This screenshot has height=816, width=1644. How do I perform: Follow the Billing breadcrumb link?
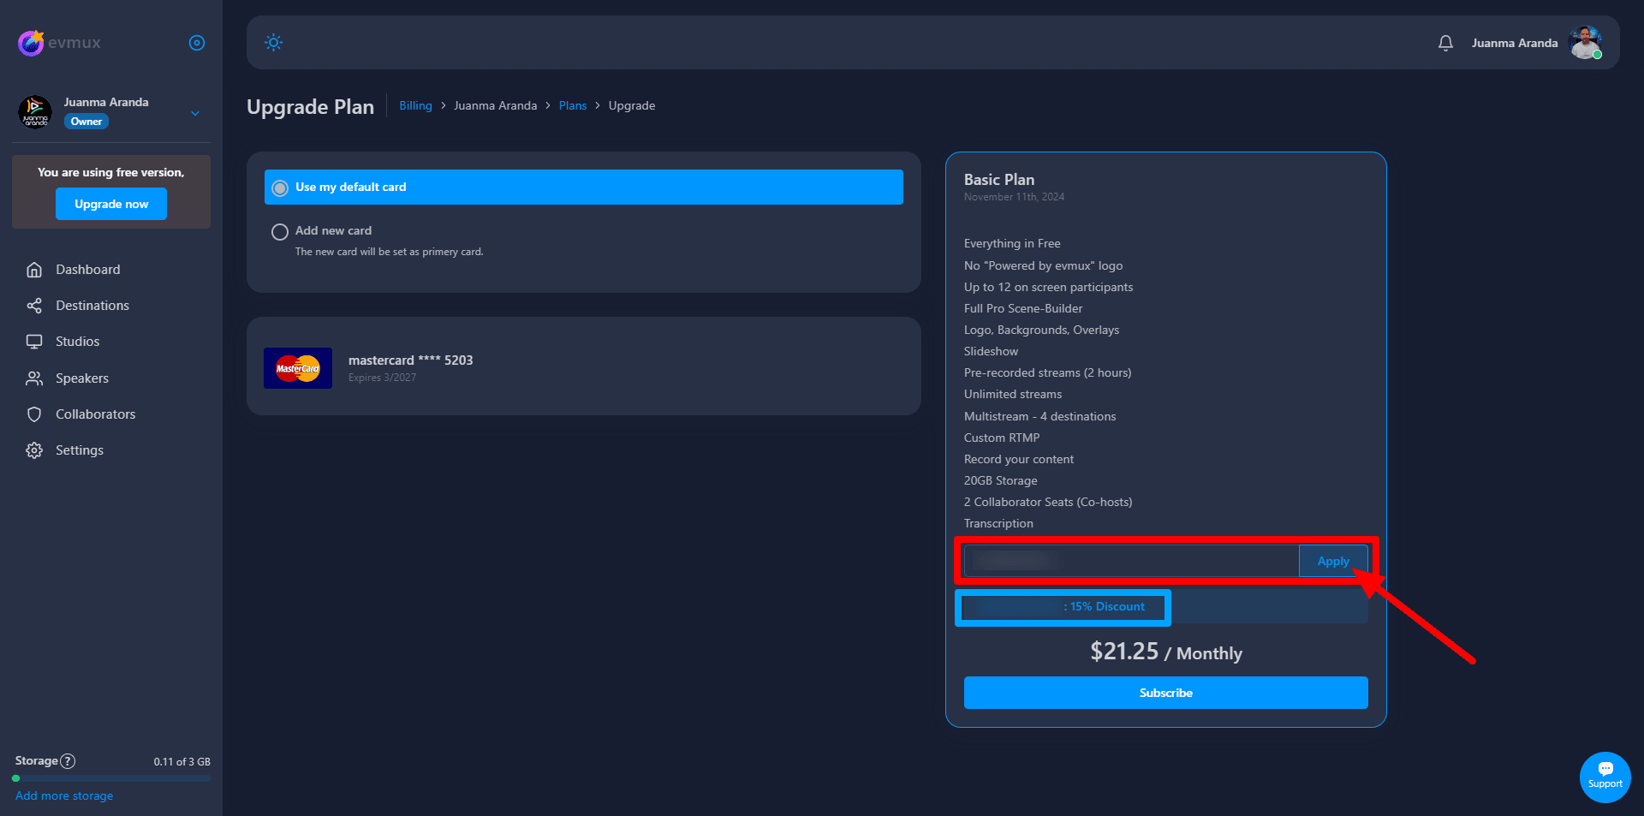[x=415, y=105]
